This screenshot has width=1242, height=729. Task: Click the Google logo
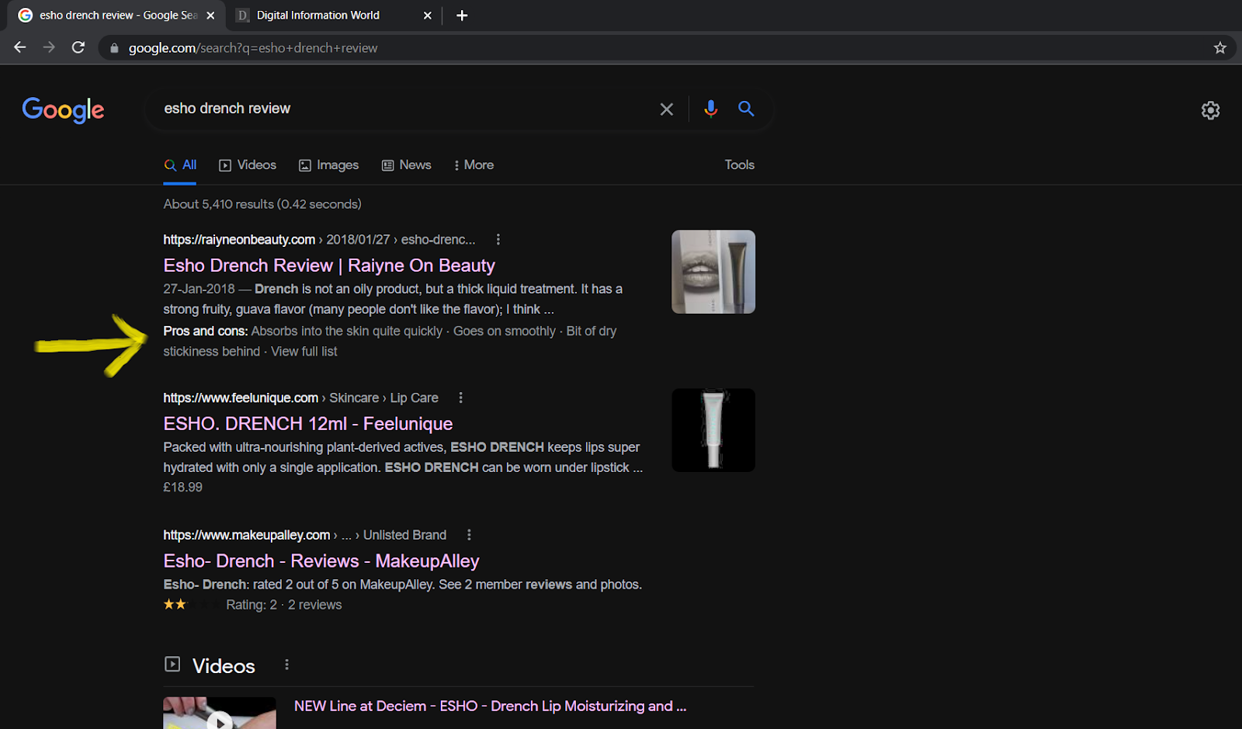click(x=63, y=109)
